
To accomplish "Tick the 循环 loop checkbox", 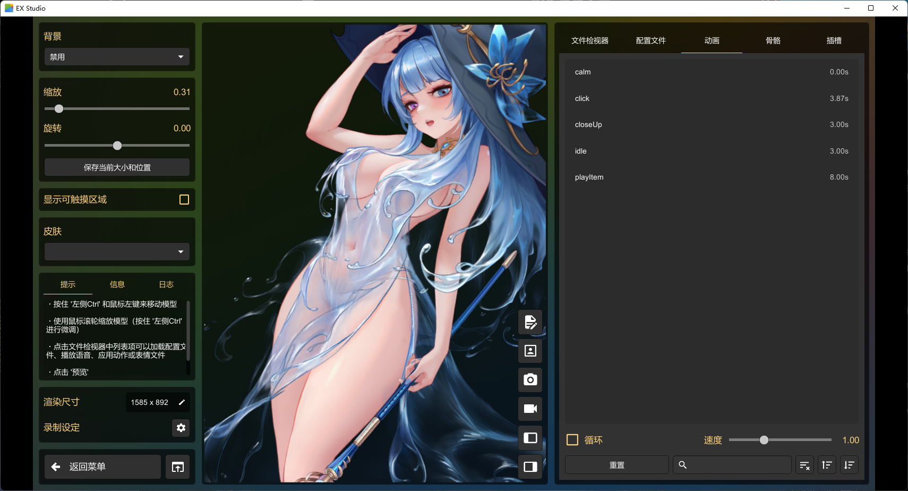I will click(572, 440).
